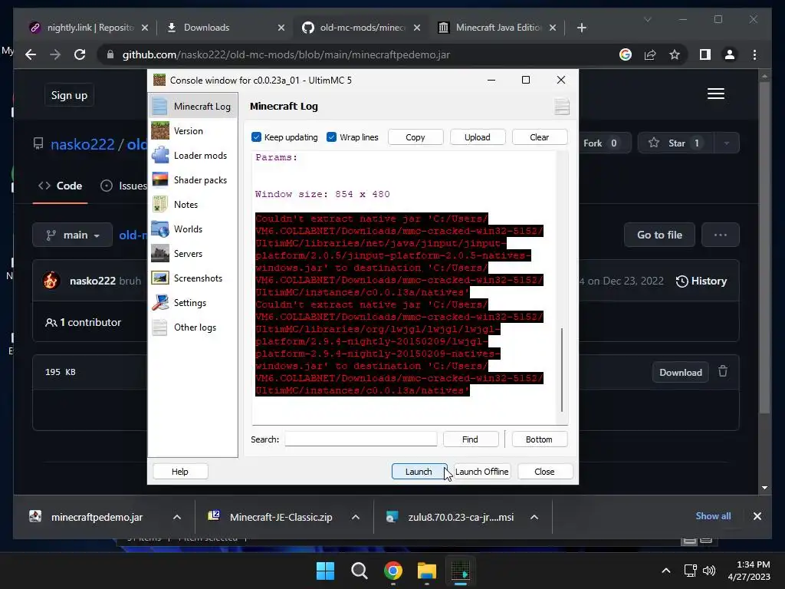Viewport: 785px width, 589px height.
Task: Click the Google icon in Chrome address bar
Action: tap(626, 54)
